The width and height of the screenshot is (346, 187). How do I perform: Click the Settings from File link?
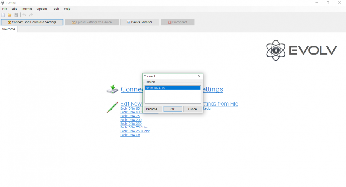pyautogui.click(x=221, y=104)
